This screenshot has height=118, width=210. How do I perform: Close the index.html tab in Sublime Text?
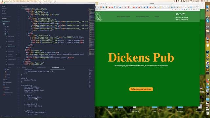point(34,6)
